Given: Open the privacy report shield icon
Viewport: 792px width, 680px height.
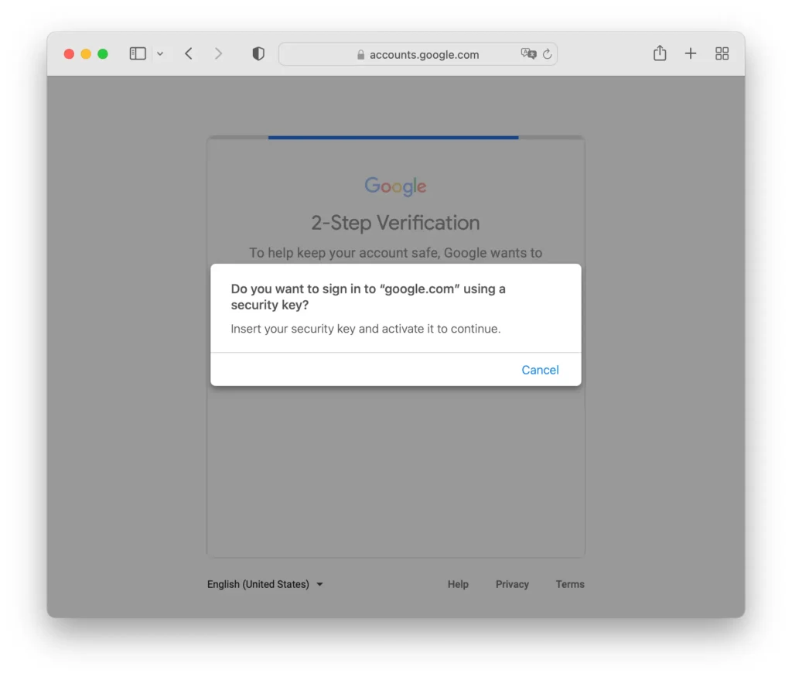Looking at the screenshot, I should [x=258, y=53].
